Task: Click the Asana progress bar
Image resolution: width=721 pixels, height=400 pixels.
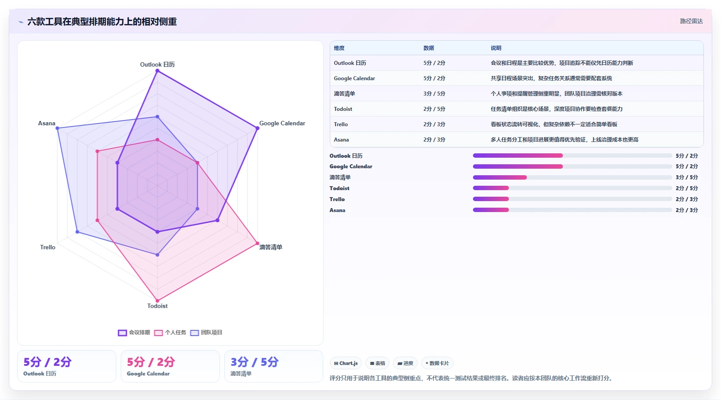Action: tap(572, 210)
